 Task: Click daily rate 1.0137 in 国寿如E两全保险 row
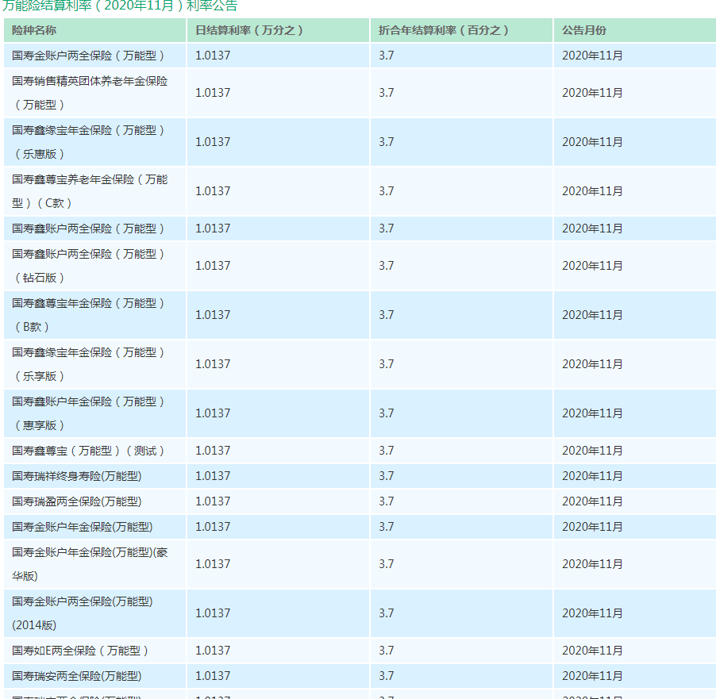213,651
